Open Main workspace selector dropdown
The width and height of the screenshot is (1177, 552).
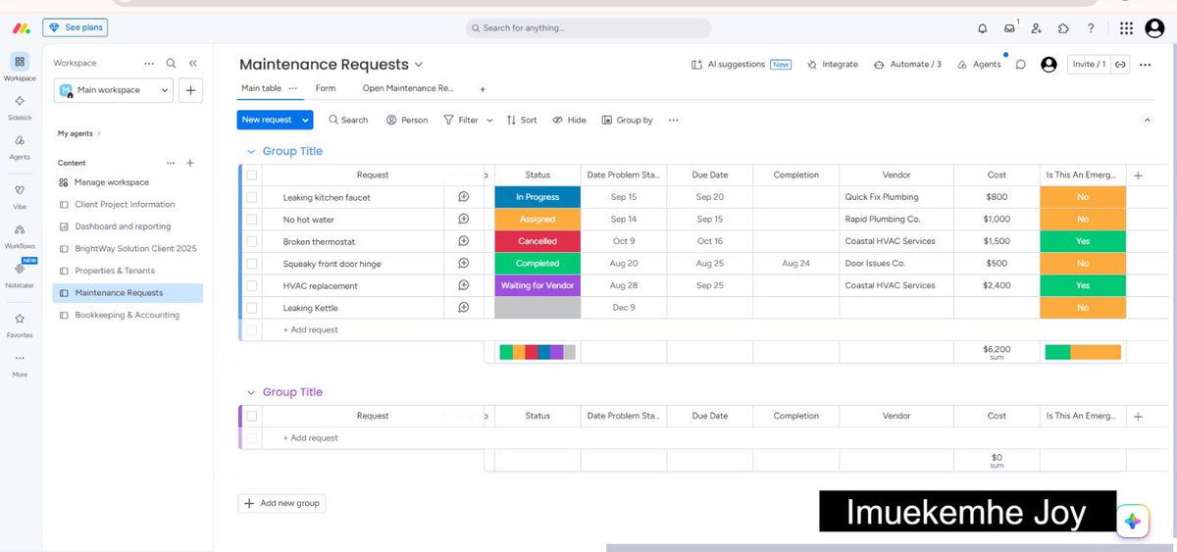click(114, 90)
